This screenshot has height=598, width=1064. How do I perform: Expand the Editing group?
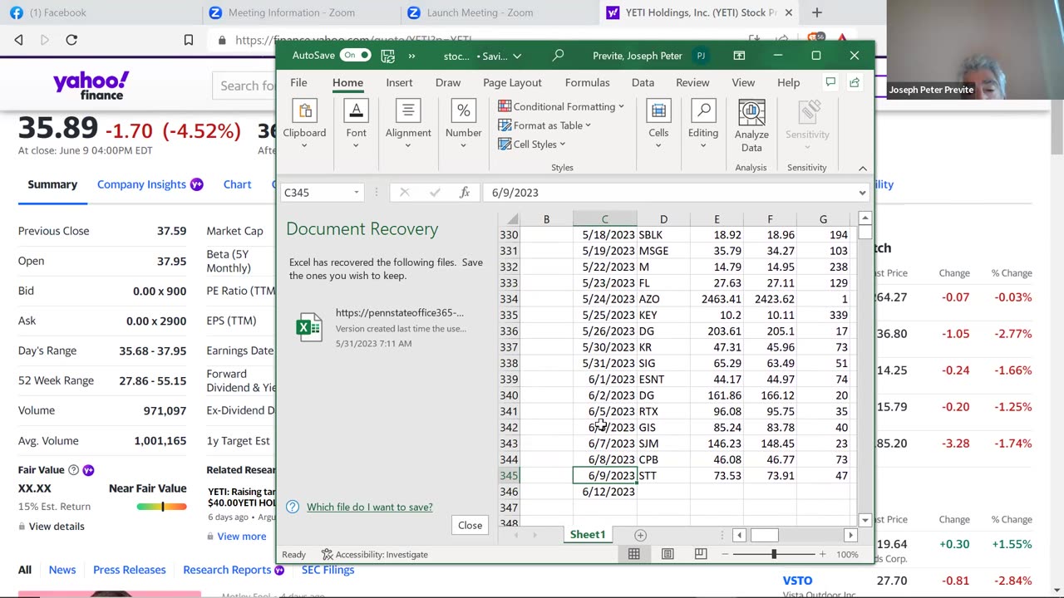pos(703,126)
